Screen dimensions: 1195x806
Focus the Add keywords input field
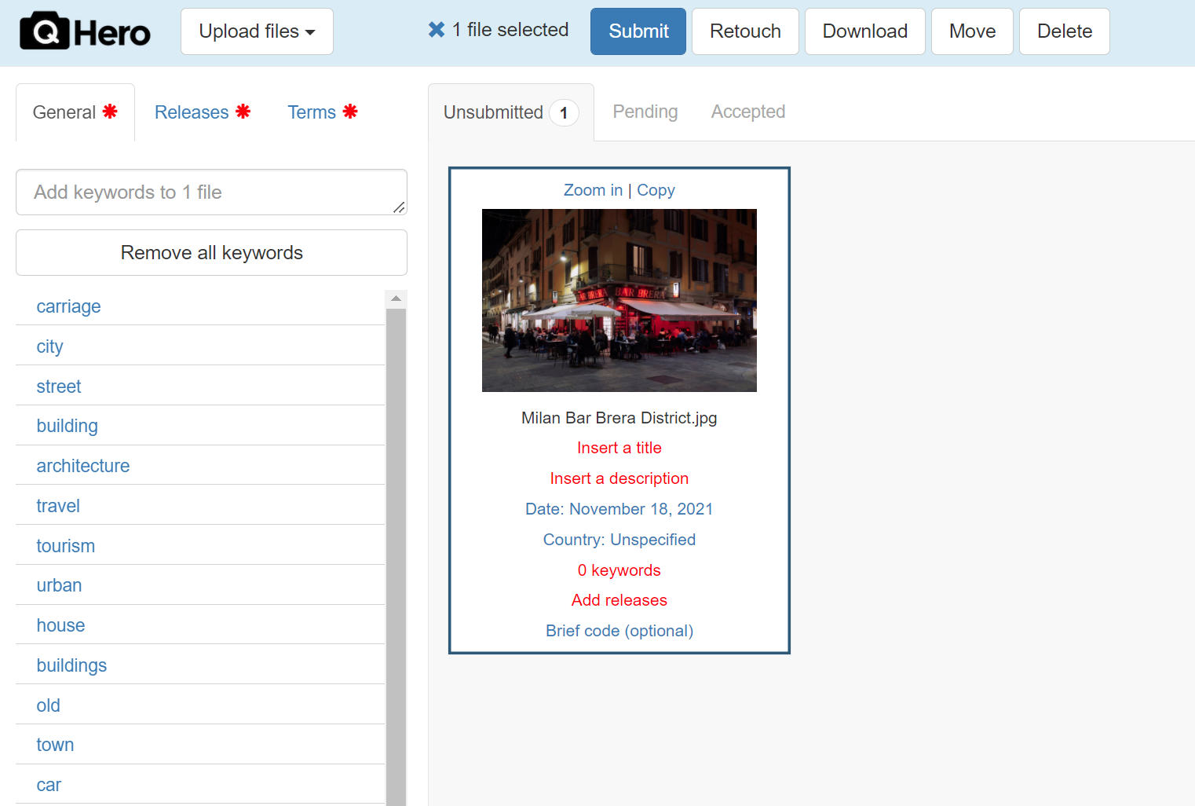pos(211,192)
